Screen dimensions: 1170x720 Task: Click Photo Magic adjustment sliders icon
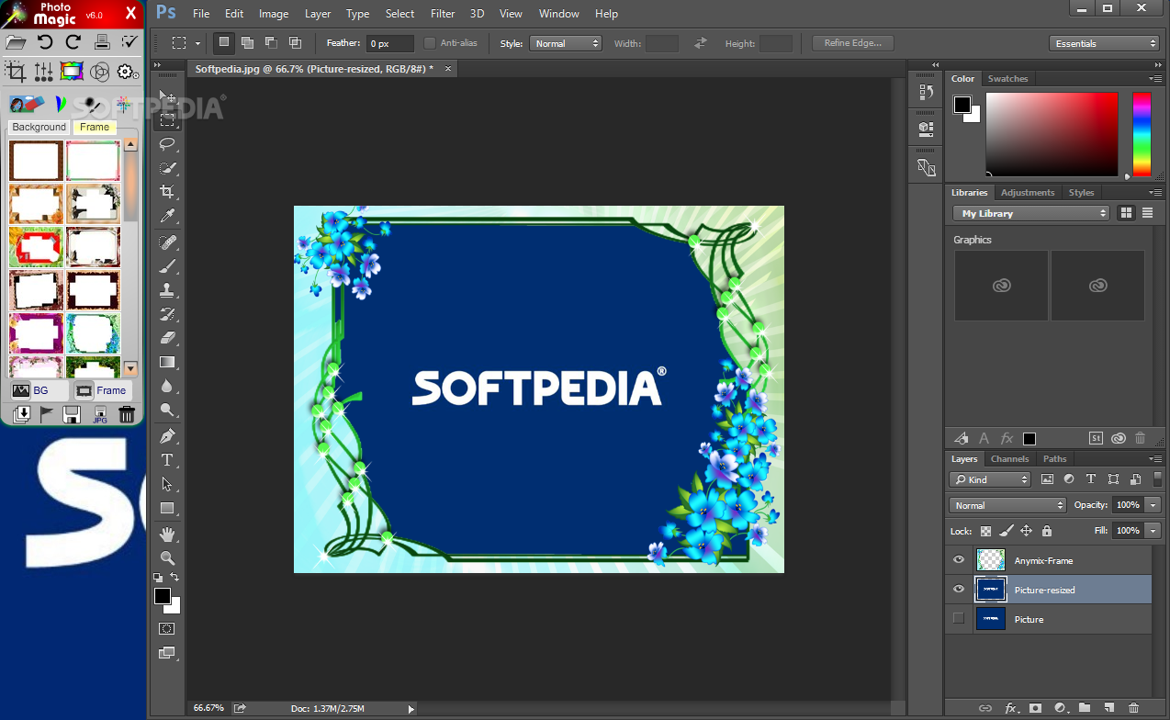click(x=43, y=72)
